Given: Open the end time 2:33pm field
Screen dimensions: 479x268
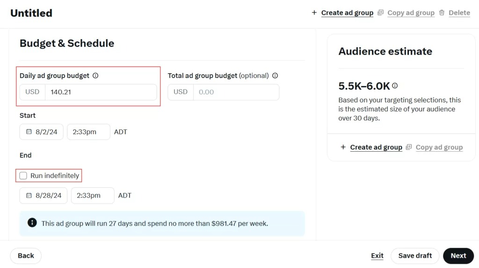Looking at the screenshot, I should (92, 196).
